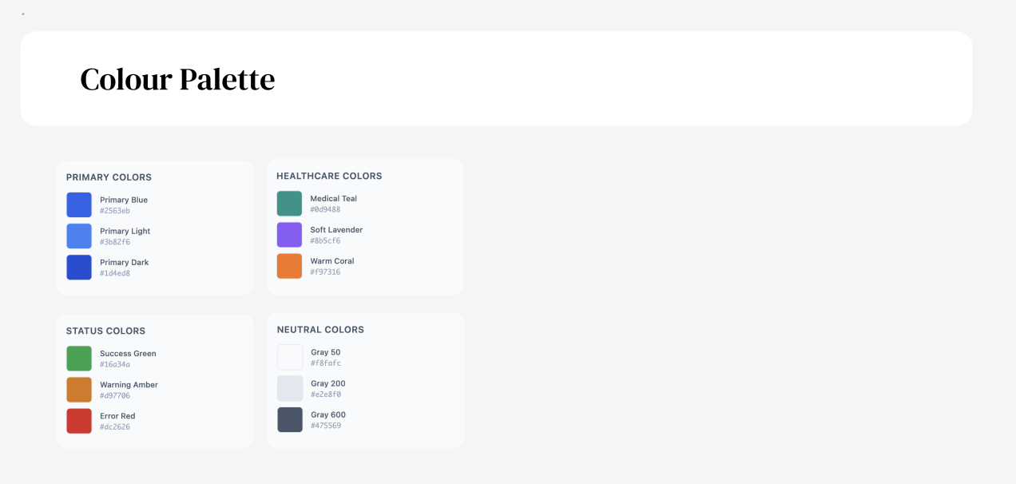Select the Neutral Colors heading
Image resolution: width=1016 pixels, height=484 pixels.
320,329
